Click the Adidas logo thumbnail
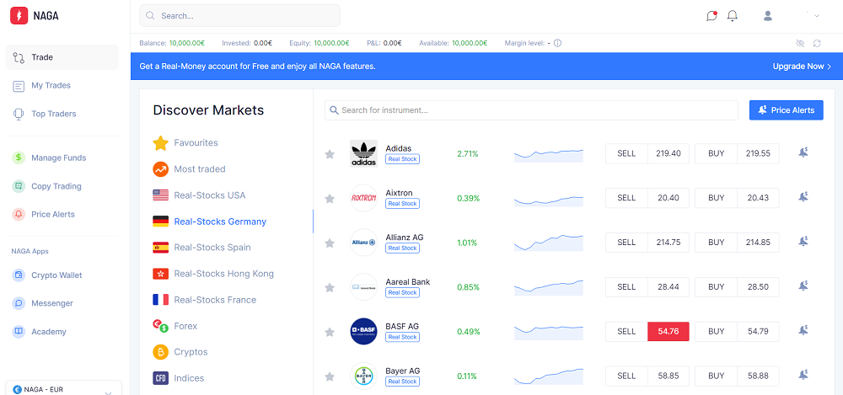Viewport: 843px width, 395px height. (363, 153)
